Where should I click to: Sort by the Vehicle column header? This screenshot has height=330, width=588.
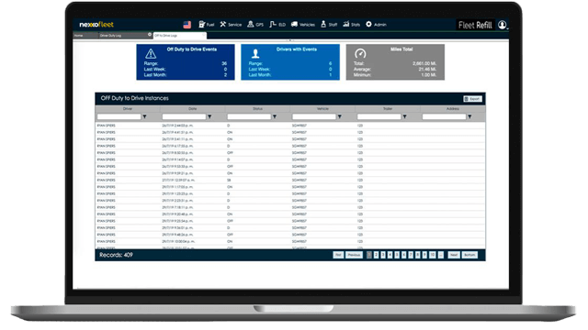(x=322, y=109)
